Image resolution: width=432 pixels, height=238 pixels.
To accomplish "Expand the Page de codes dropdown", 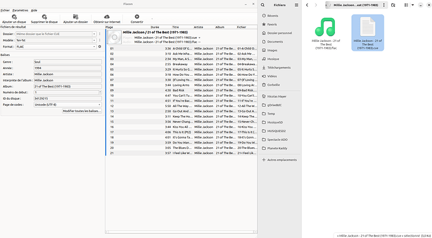I will (x=100, y=105).
